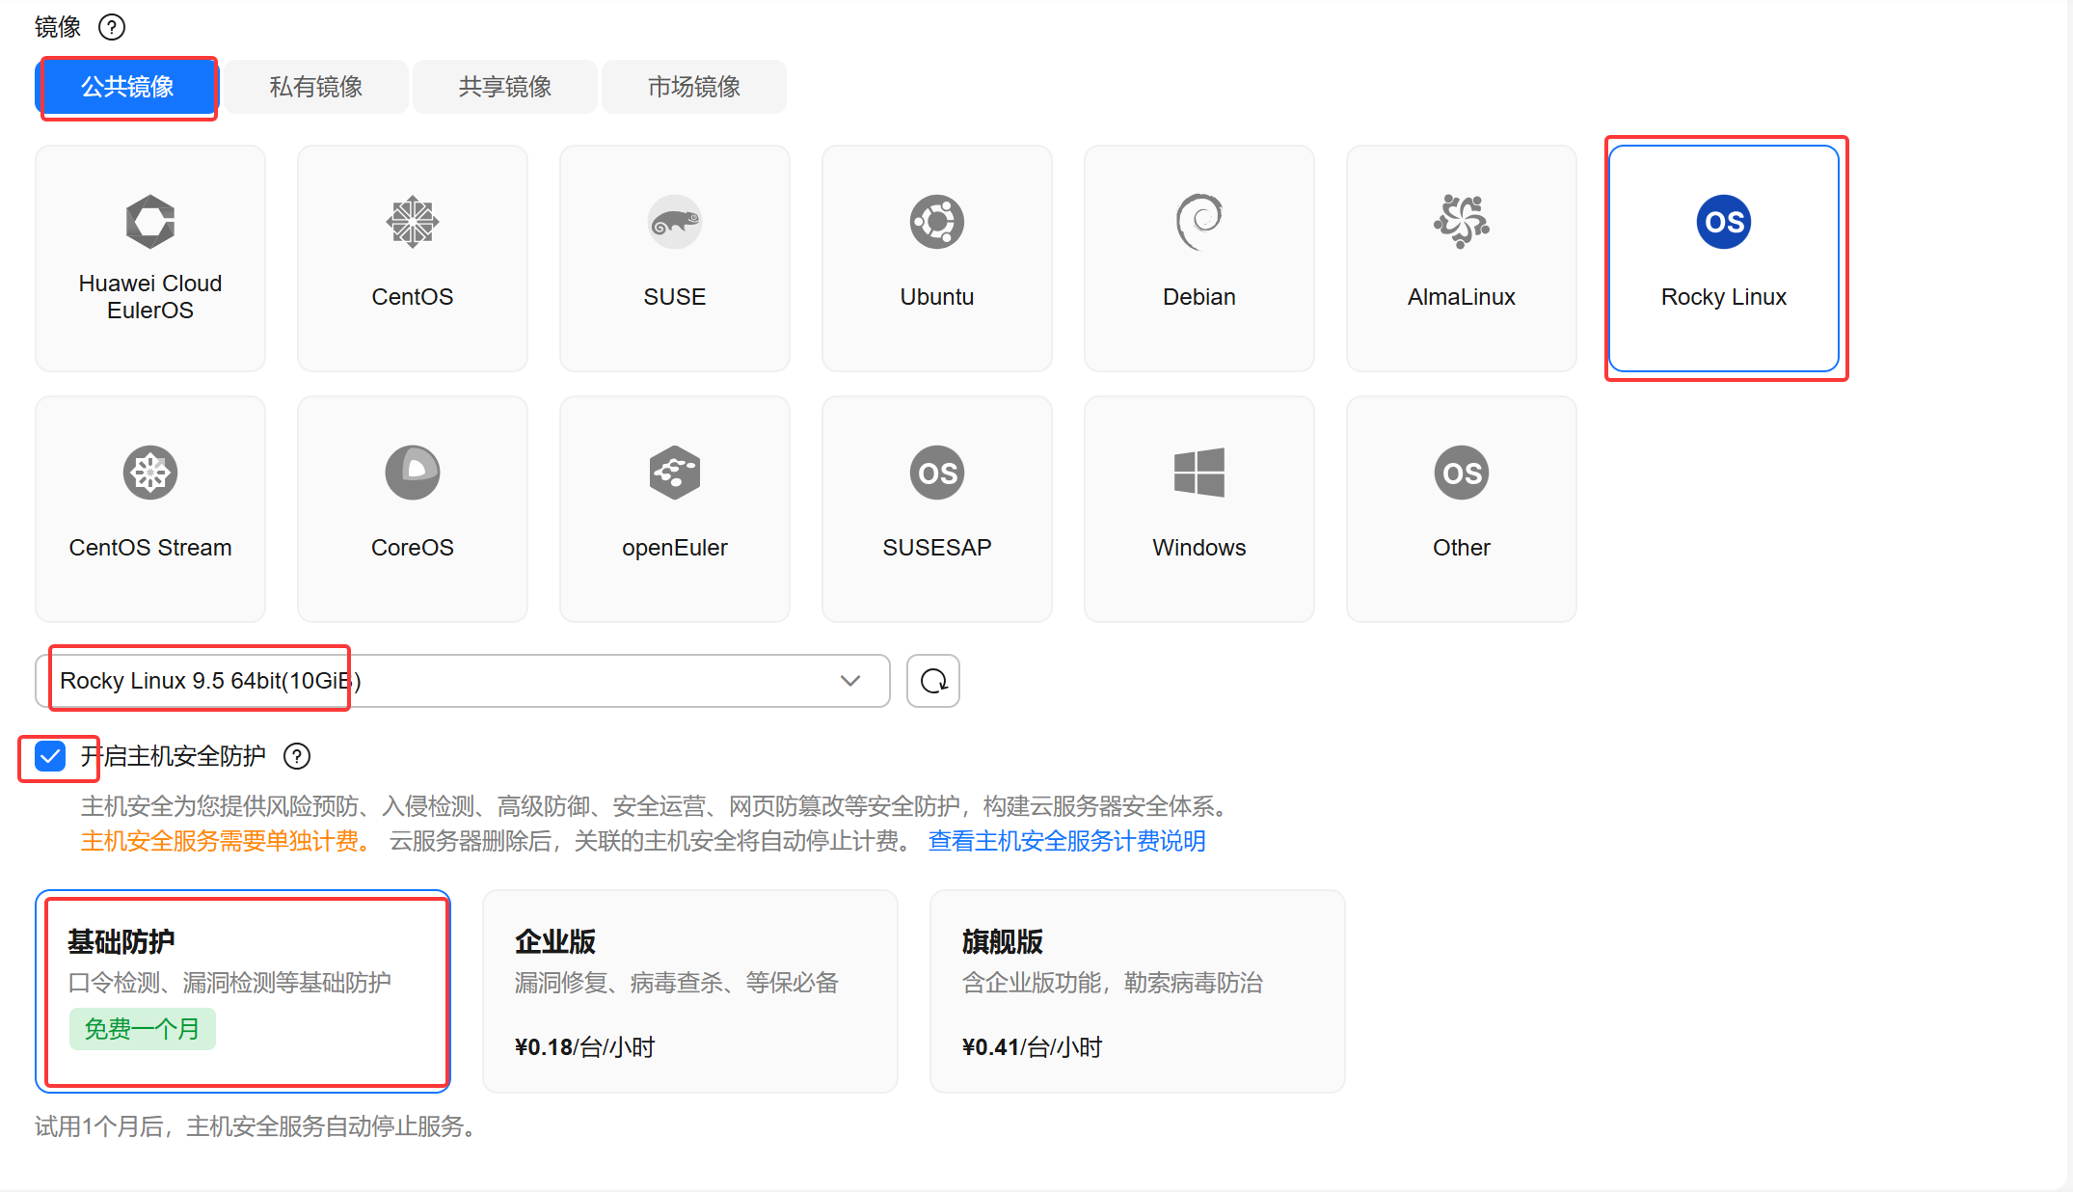Click the Other OS icon
The width and height of the screenshot is (2073, 1192).
pyautogui.click(x=1462, y=473)
